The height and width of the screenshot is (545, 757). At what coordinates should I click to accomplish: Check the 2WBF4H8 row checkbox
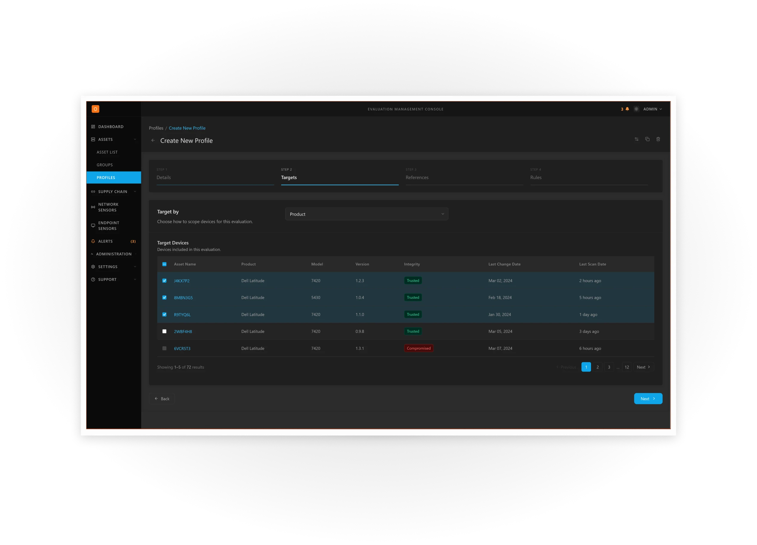(164, 331)
